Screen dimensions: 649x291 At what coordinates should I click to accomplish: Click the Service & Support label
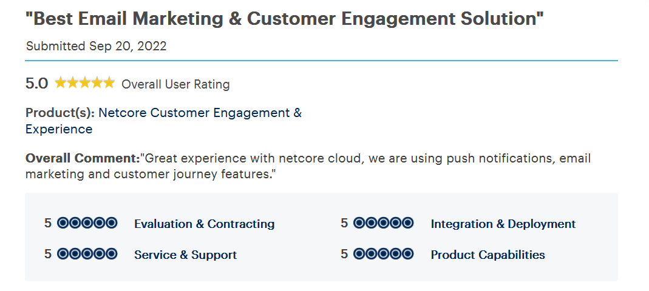[x=185, y=255]
